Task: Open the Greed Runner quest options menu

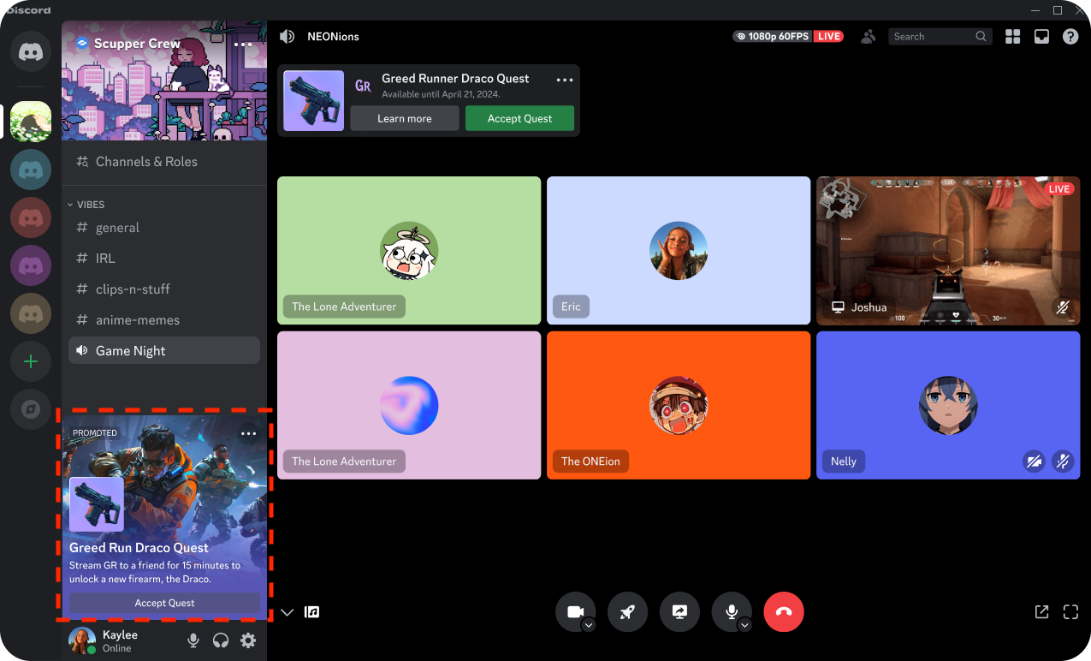Action: (x=564, y=80)
